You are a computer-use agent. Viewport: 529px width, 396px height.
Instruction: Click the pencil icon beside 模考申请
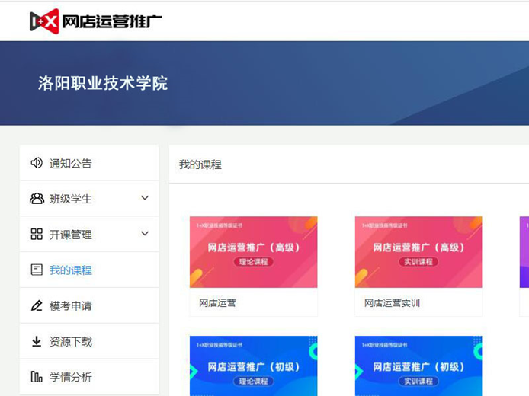tap(37, 306)
